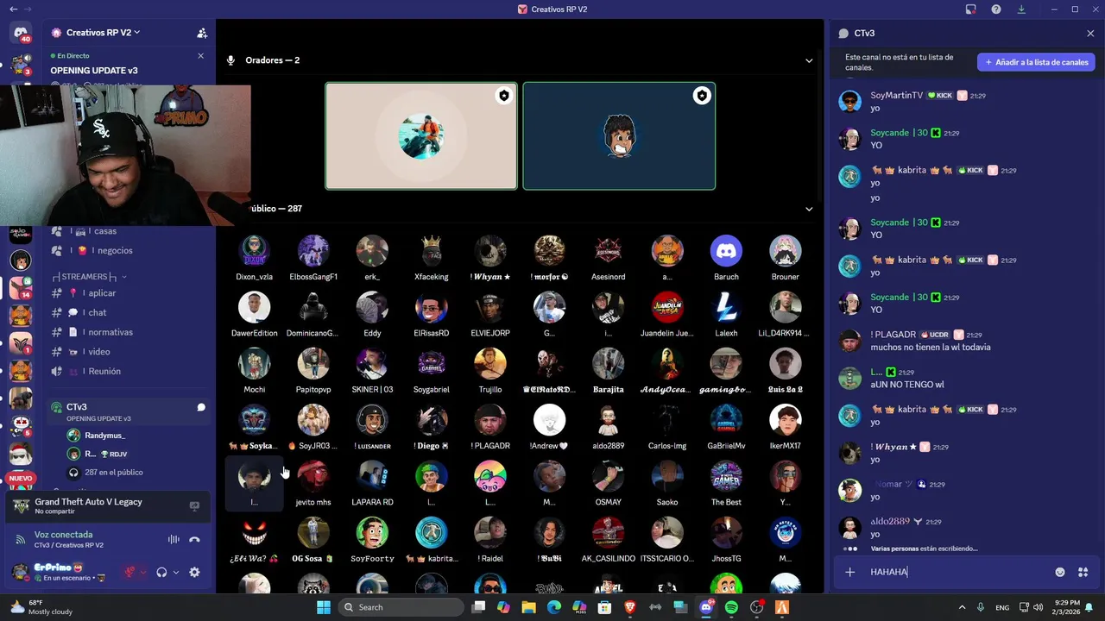Open the chat bubble icon on CTv3 channel
Viewport: 1105px width, 621px height.
(201, 407)
